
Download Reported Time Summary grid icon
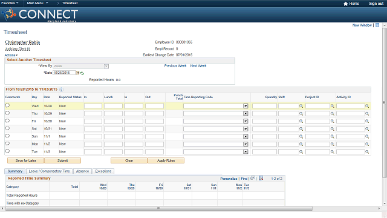pyautogui.click(x=261, y=178)
